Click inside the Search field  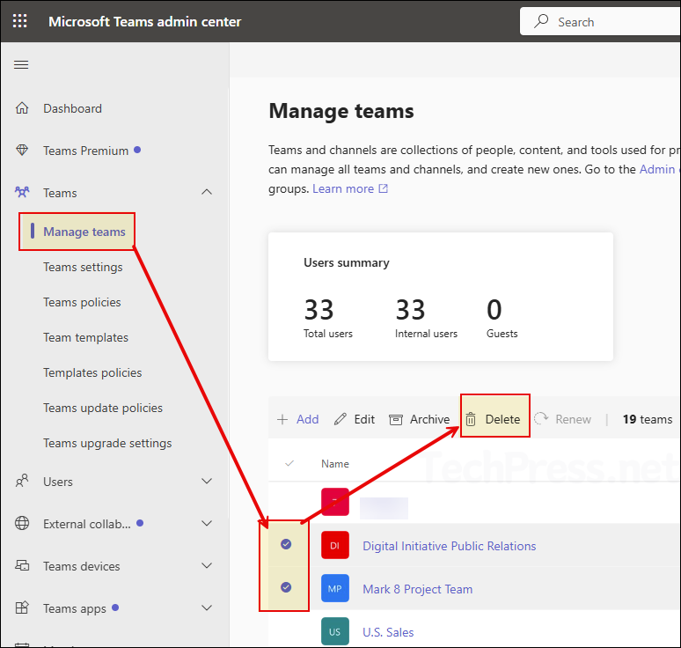pos(600,21)
